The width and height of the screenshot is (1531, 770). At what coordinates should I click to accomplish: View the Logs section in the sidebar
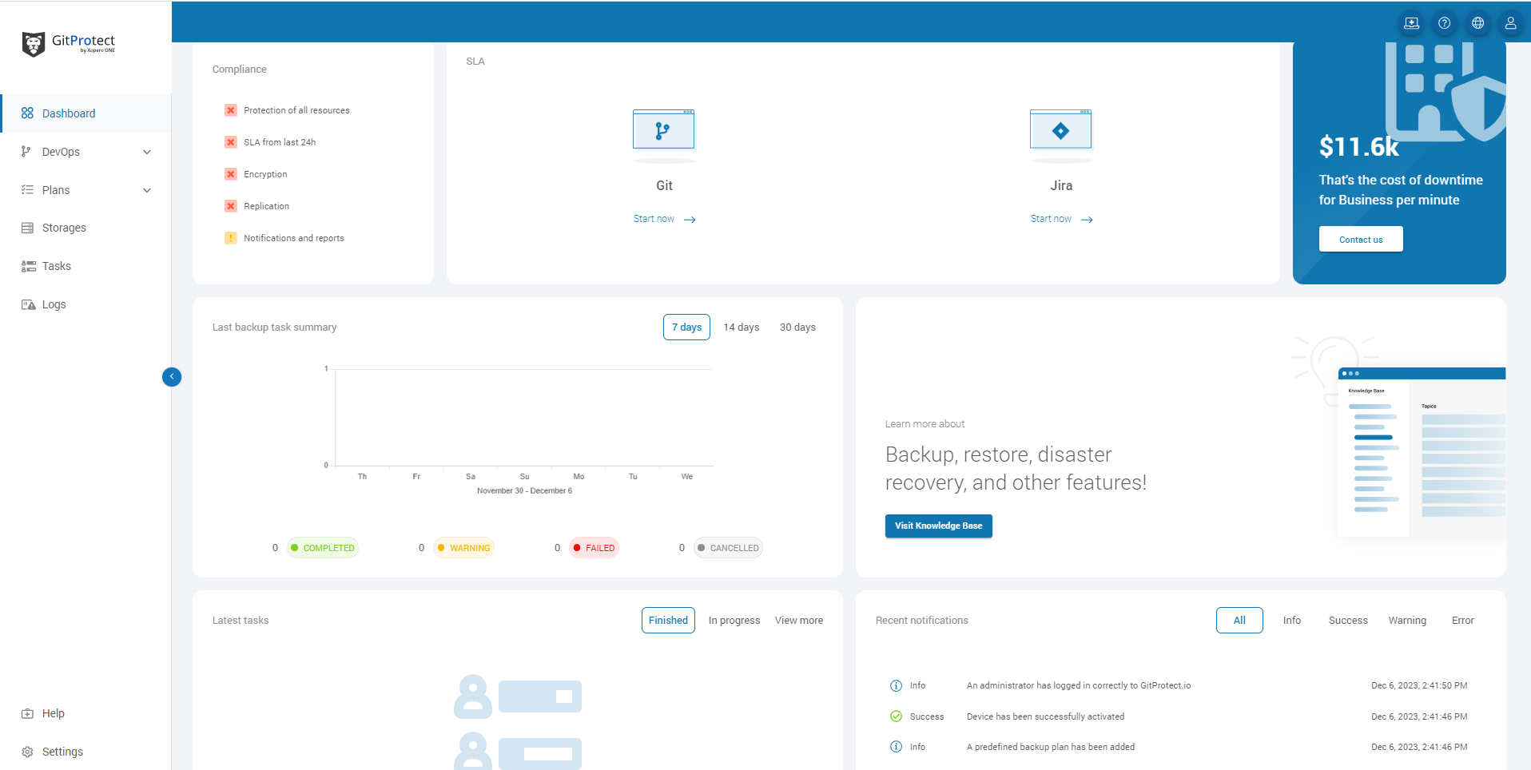pos(54,304)
